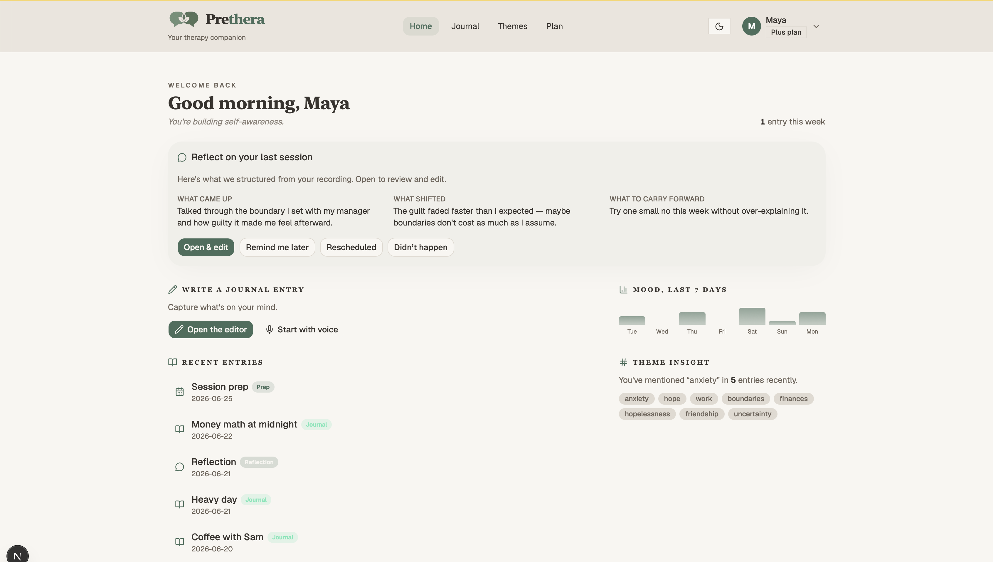Click the Plus plan badge
Viewport: 993px width, 562px height.
(x=786, y=32)
